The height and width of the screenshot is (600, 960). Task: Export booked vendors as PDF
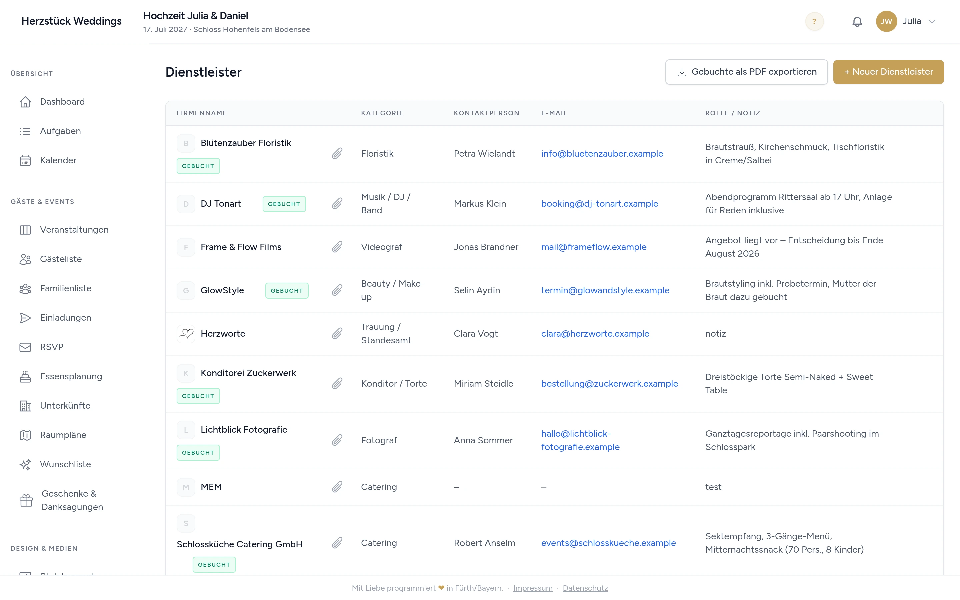[746, 72]
